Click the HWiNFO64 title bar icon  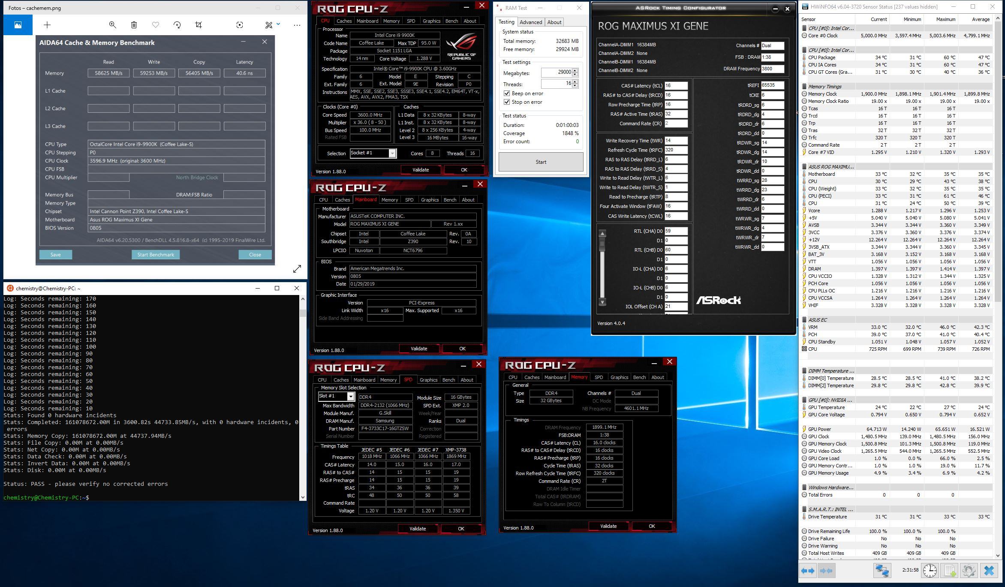click(805, 7)
